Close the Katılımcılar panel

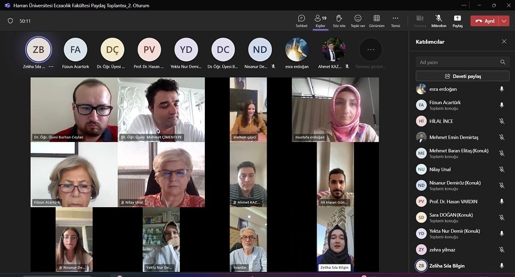pyautogui.click(x=504, y=42)
